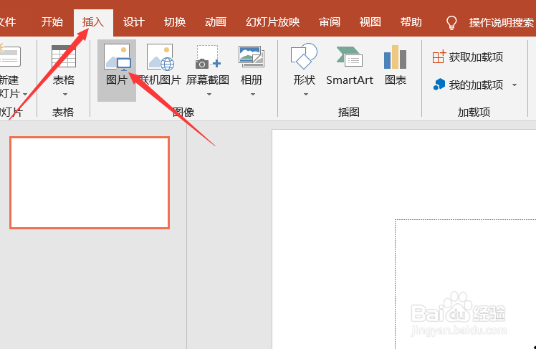Open the 帮助 tab

[x=411, y=22]
